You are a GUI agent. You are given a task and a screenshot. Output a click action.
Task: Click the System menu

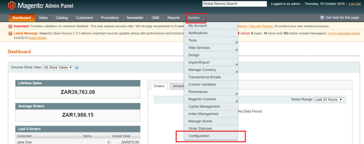coord(194,18)
